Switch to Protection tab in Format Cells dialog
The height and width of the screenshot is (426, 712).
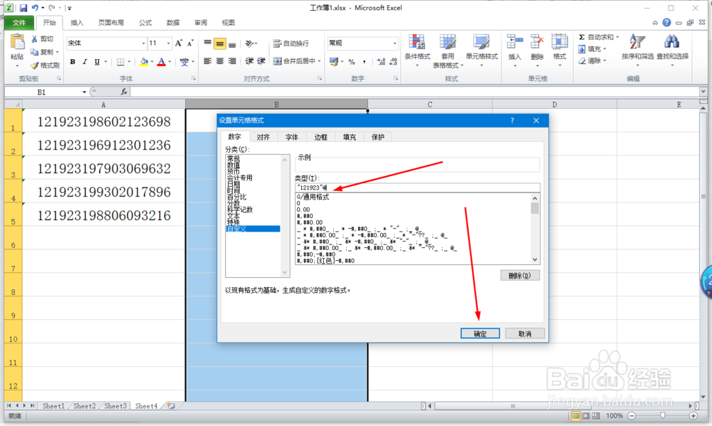coord(378,137)
